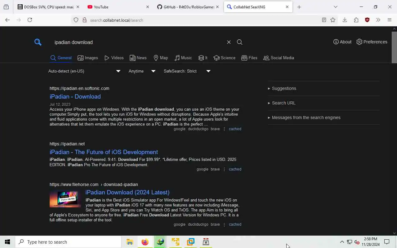This screenshot has height=248, width=397.
Task: Select the General category tab
Action: click(61, 58)
